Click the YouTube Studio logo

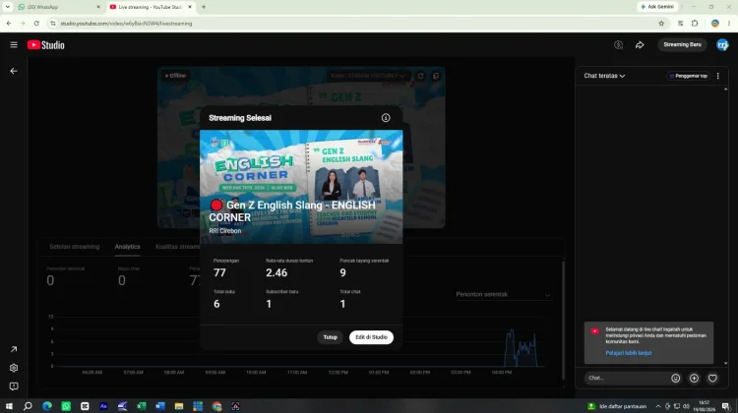[x=45, y=44]
